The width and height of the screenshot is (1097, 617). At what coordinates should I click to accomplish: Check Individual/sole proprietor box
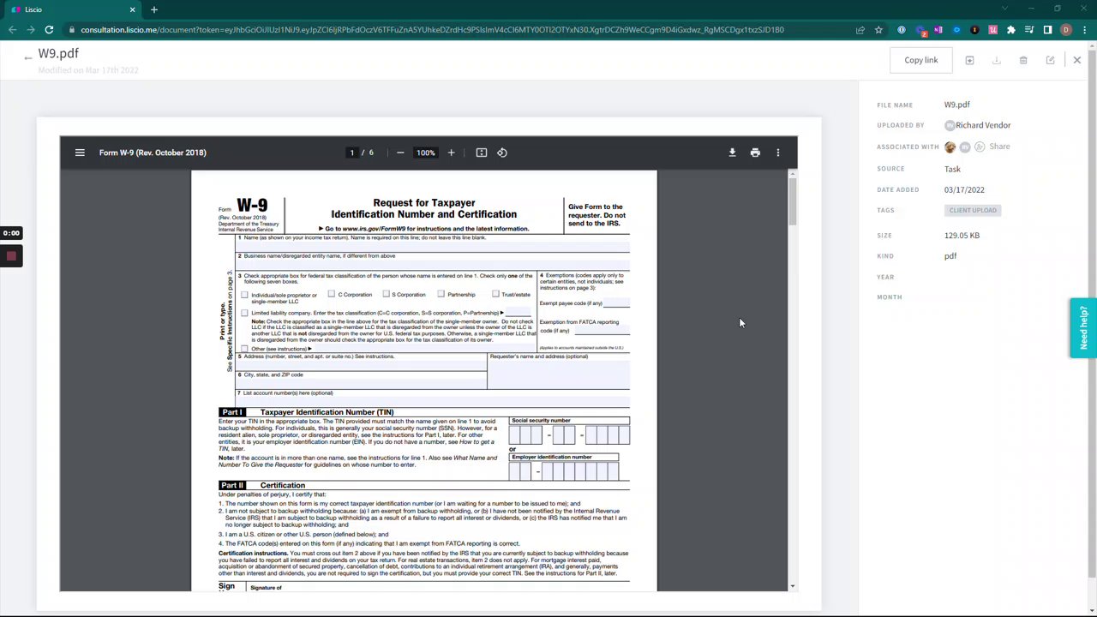[x=244, y=295]
